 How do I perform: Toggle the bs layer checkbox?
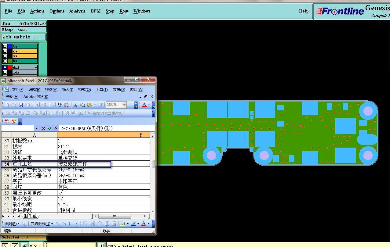click(x=5, y=61)
